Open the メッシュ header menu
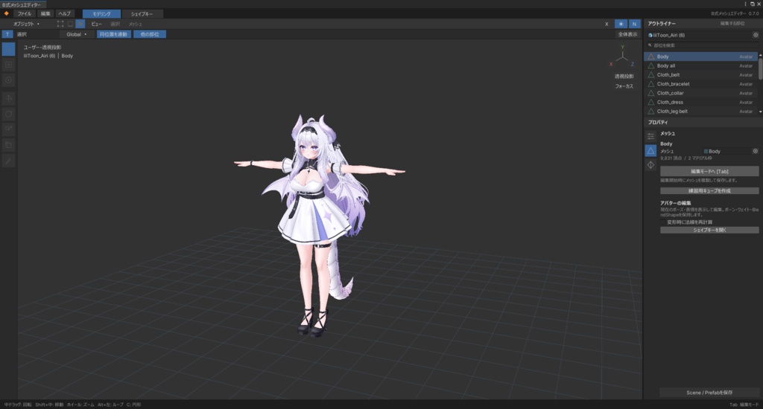The height and width of the screenshot is (409, 763). [136, 24]
